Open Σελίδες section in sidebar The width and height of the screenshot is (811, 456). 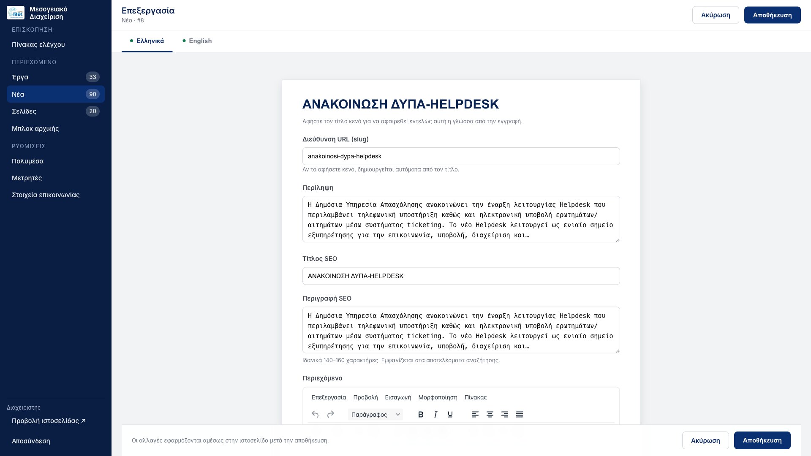[56, 111]
